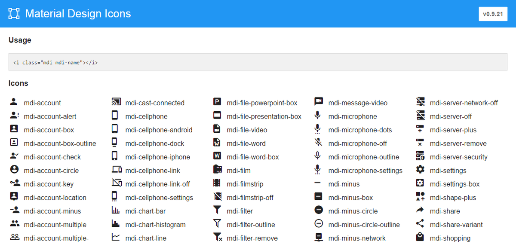The width and height of the screenshot is (516, 244).
Task: Click the "mdi-microphone-outline" label
Action: [364, 157]
